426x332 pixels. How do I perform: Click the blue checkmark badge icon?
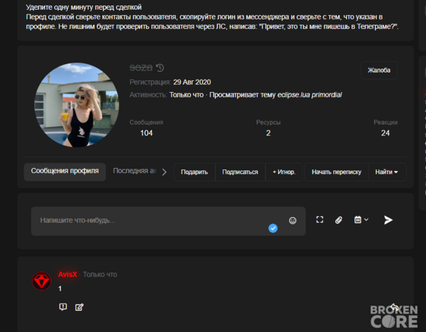(272, 228)
